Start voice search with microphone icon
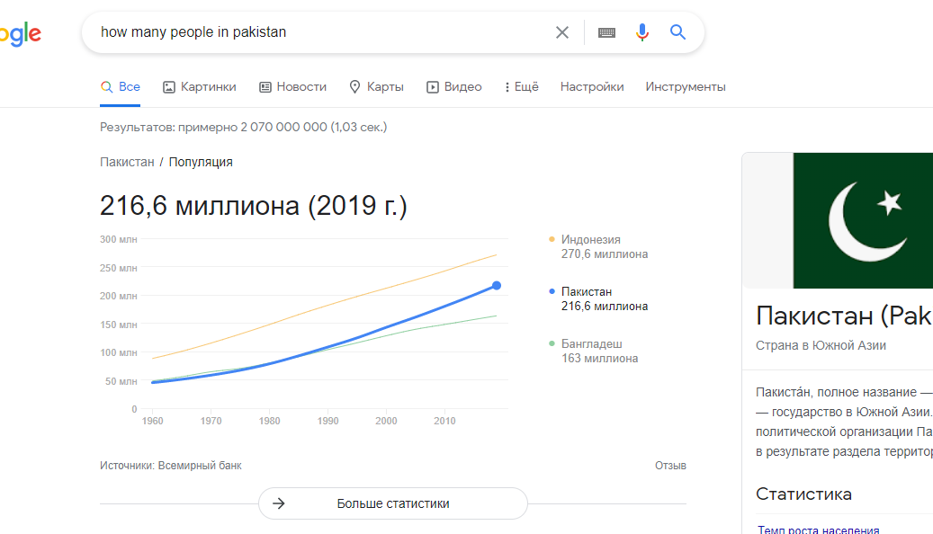Image resolution: width=933 pixels, height=534 pixels. point(641,32)
